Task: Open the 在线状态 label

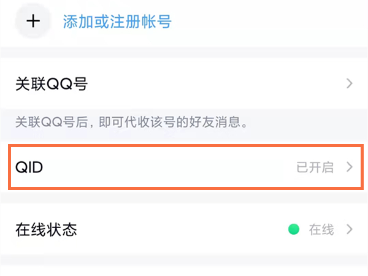Action: (46, 230)
